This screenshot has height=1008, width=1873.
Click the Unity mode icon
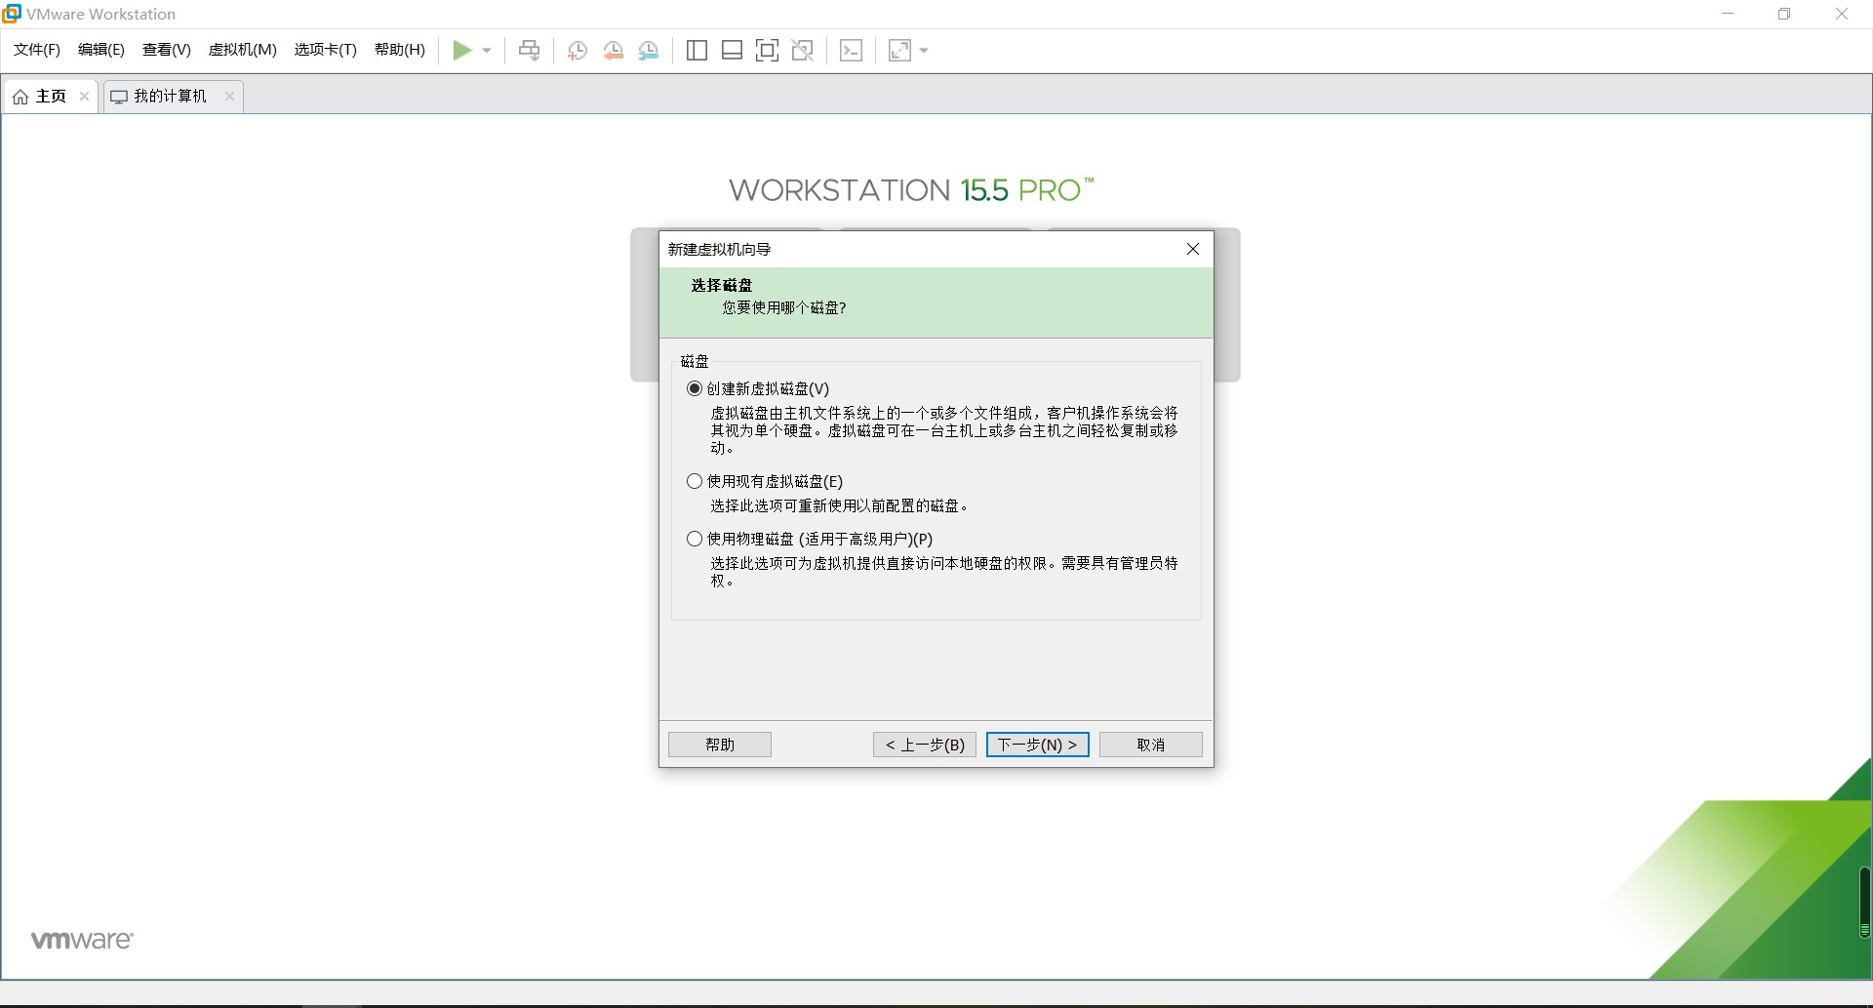click(803, 50)
